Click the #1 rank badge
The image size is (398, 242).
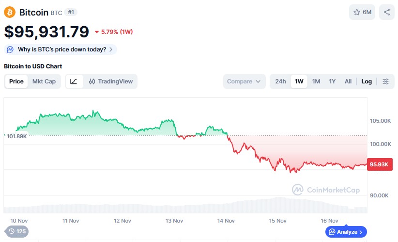pyautogui.click(x=71, y=12)
